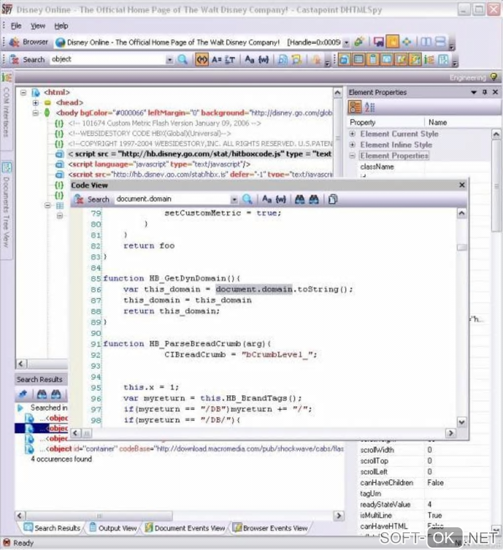Click the underlined T text search option icon
Image resolution: width=503 pixels, height=550 pixels.
coord(230,60)
